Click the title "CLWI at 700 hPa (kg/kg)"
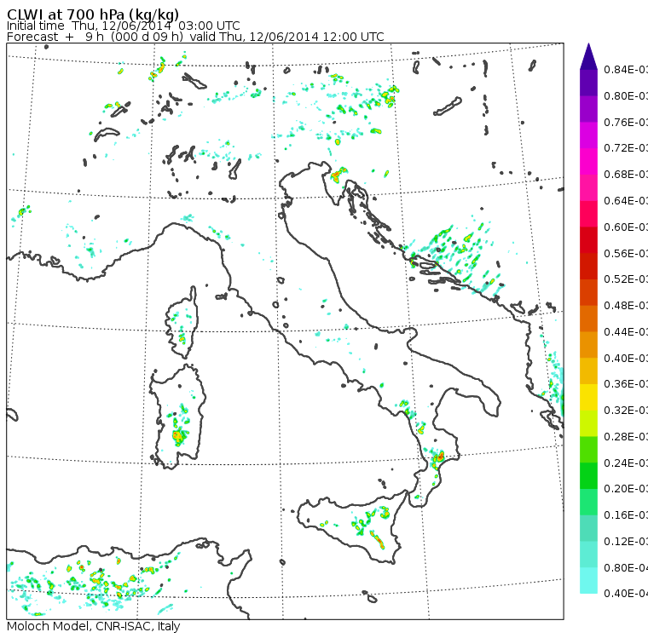Viewport: 648px width, 638px height. click(x=93, y=14)
